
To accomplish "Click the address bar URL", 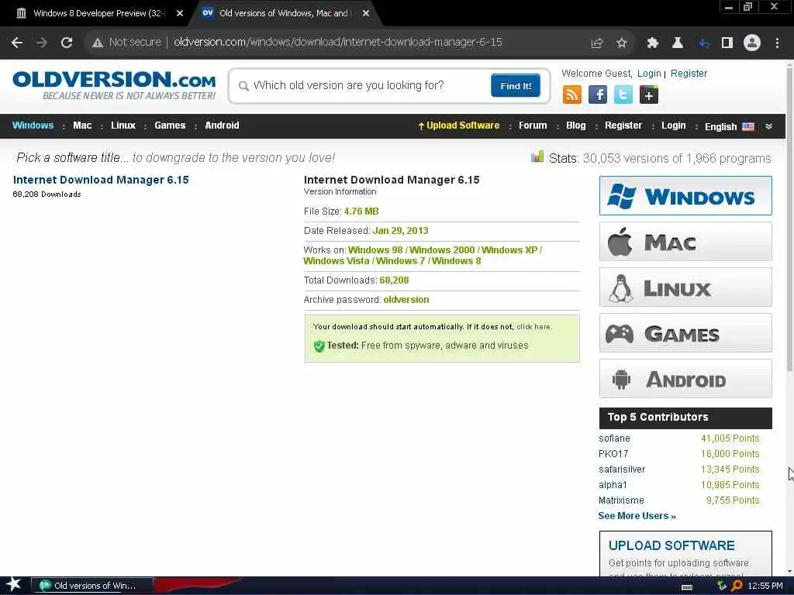I will (338, 42).
